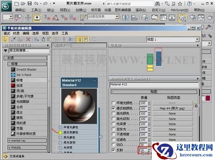Toggle the Spinner Snap icon
This screenshot has width=215, height=160.
(x=73, y=18)
